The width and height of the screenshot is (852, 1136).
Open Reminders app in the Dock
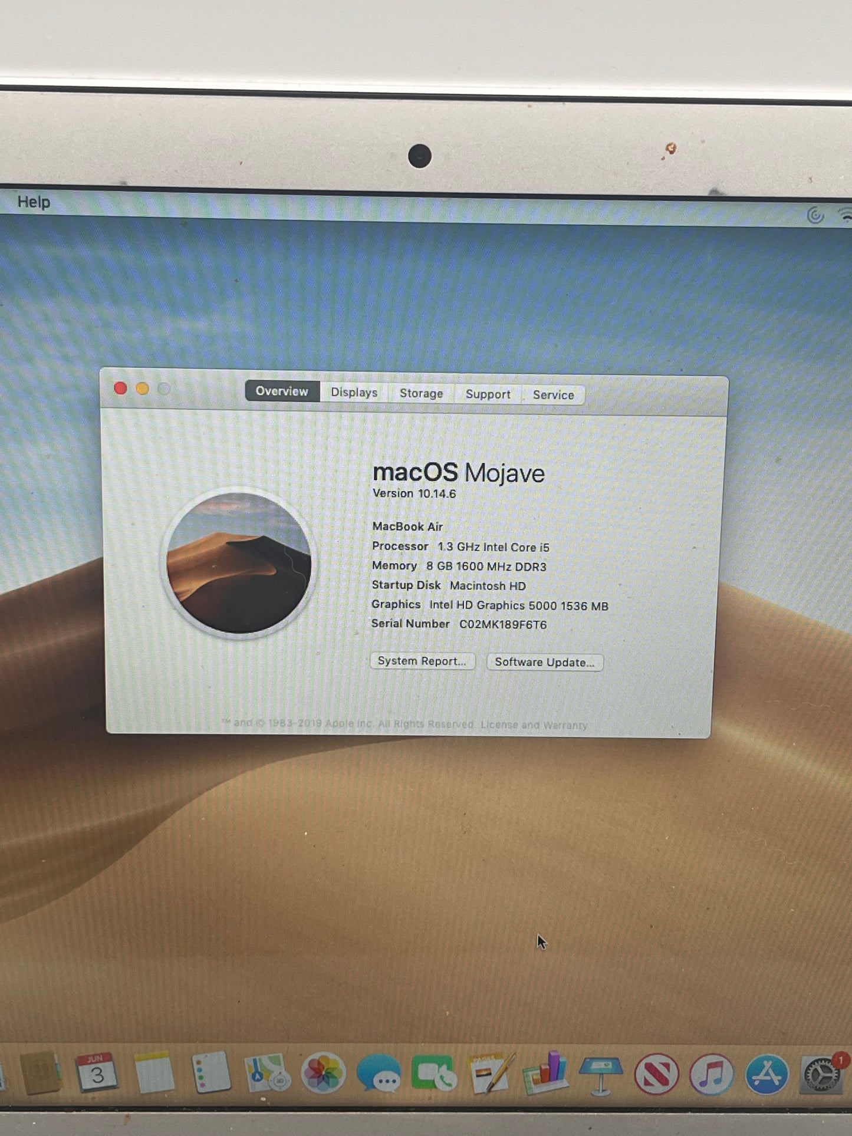coord(210,1073)
